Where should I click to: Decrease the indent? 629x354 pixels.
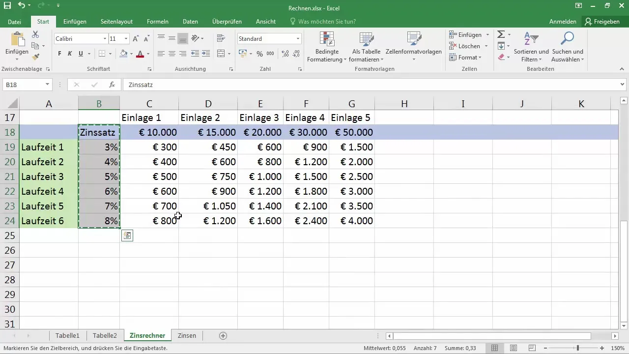[x=195, y=54]
